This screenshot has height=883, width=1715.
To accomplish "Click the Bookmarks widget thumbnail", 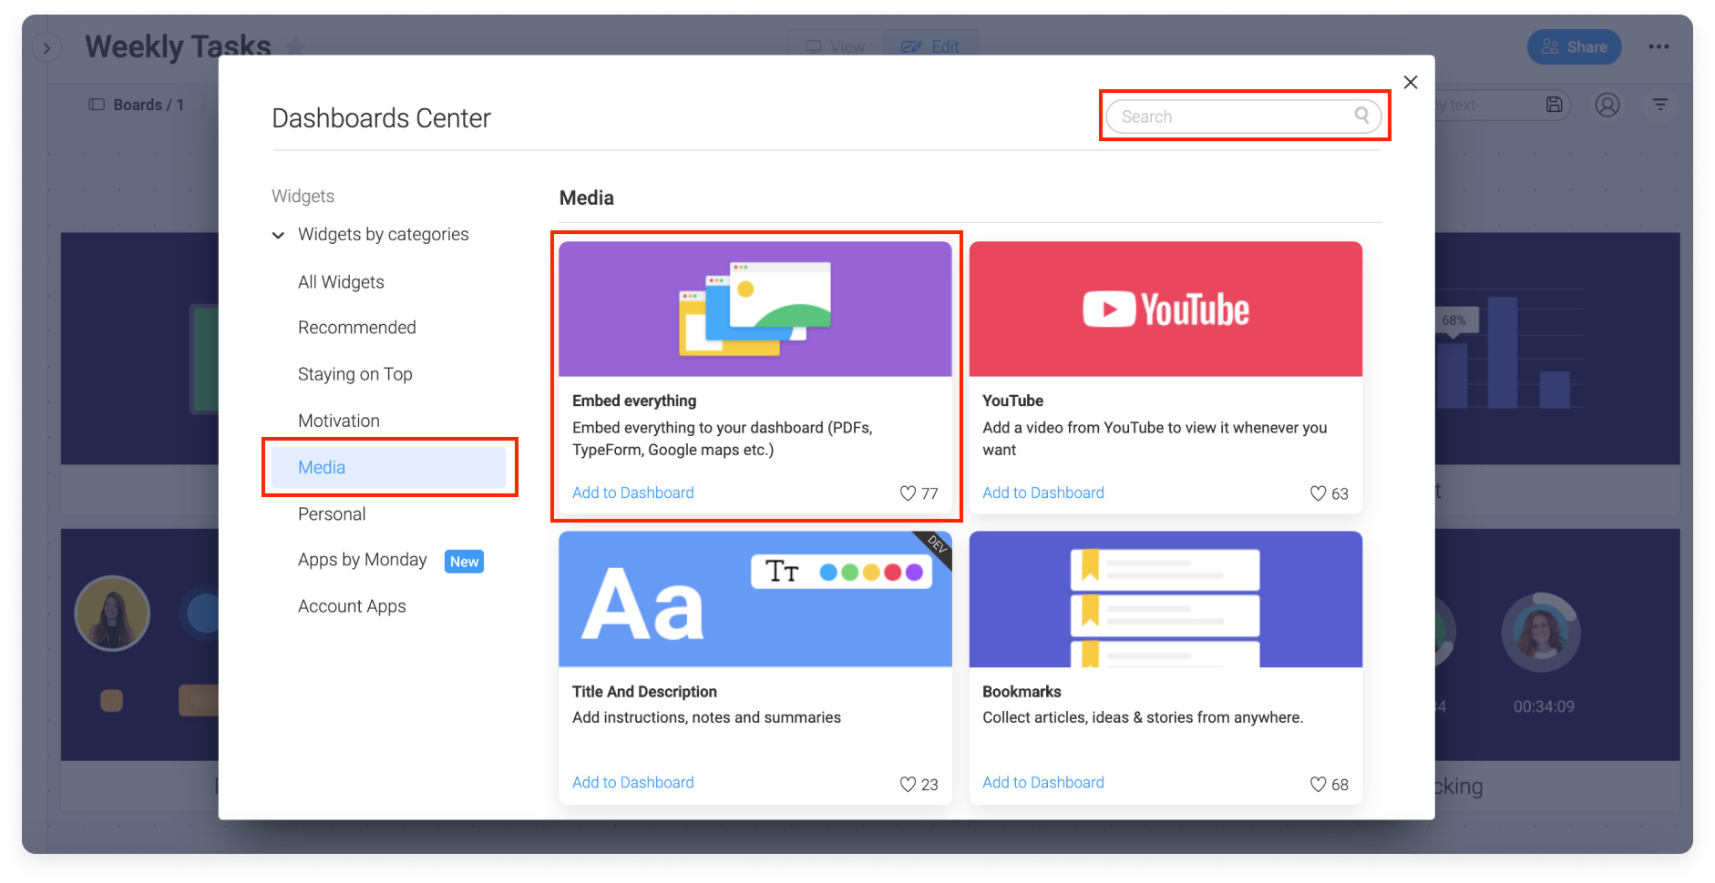I will (1166, 599).
